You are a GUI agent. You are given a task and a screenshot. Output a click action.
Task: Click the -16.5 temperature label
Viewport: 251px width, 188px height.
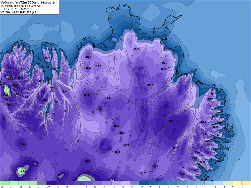point(88,57)
